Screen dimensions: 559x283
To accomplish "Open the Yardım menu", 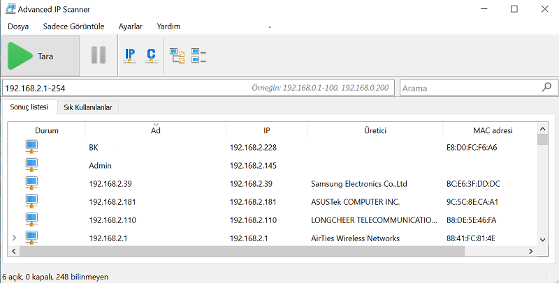I will point(168,26).
